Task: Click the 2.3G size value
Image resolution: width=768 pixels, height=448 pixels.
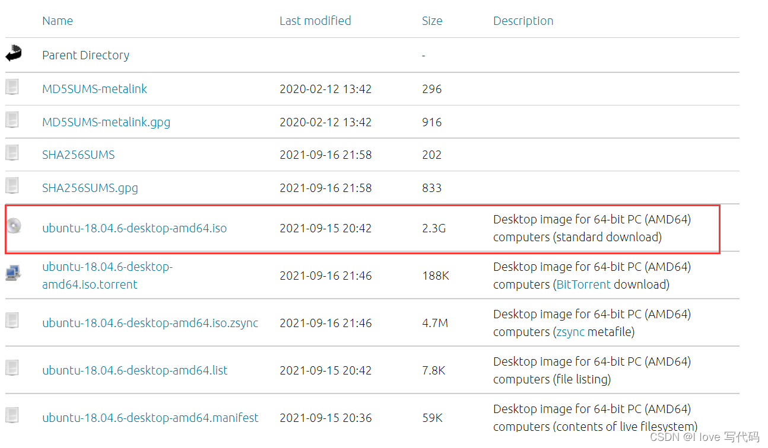Action: pos(434,228)
